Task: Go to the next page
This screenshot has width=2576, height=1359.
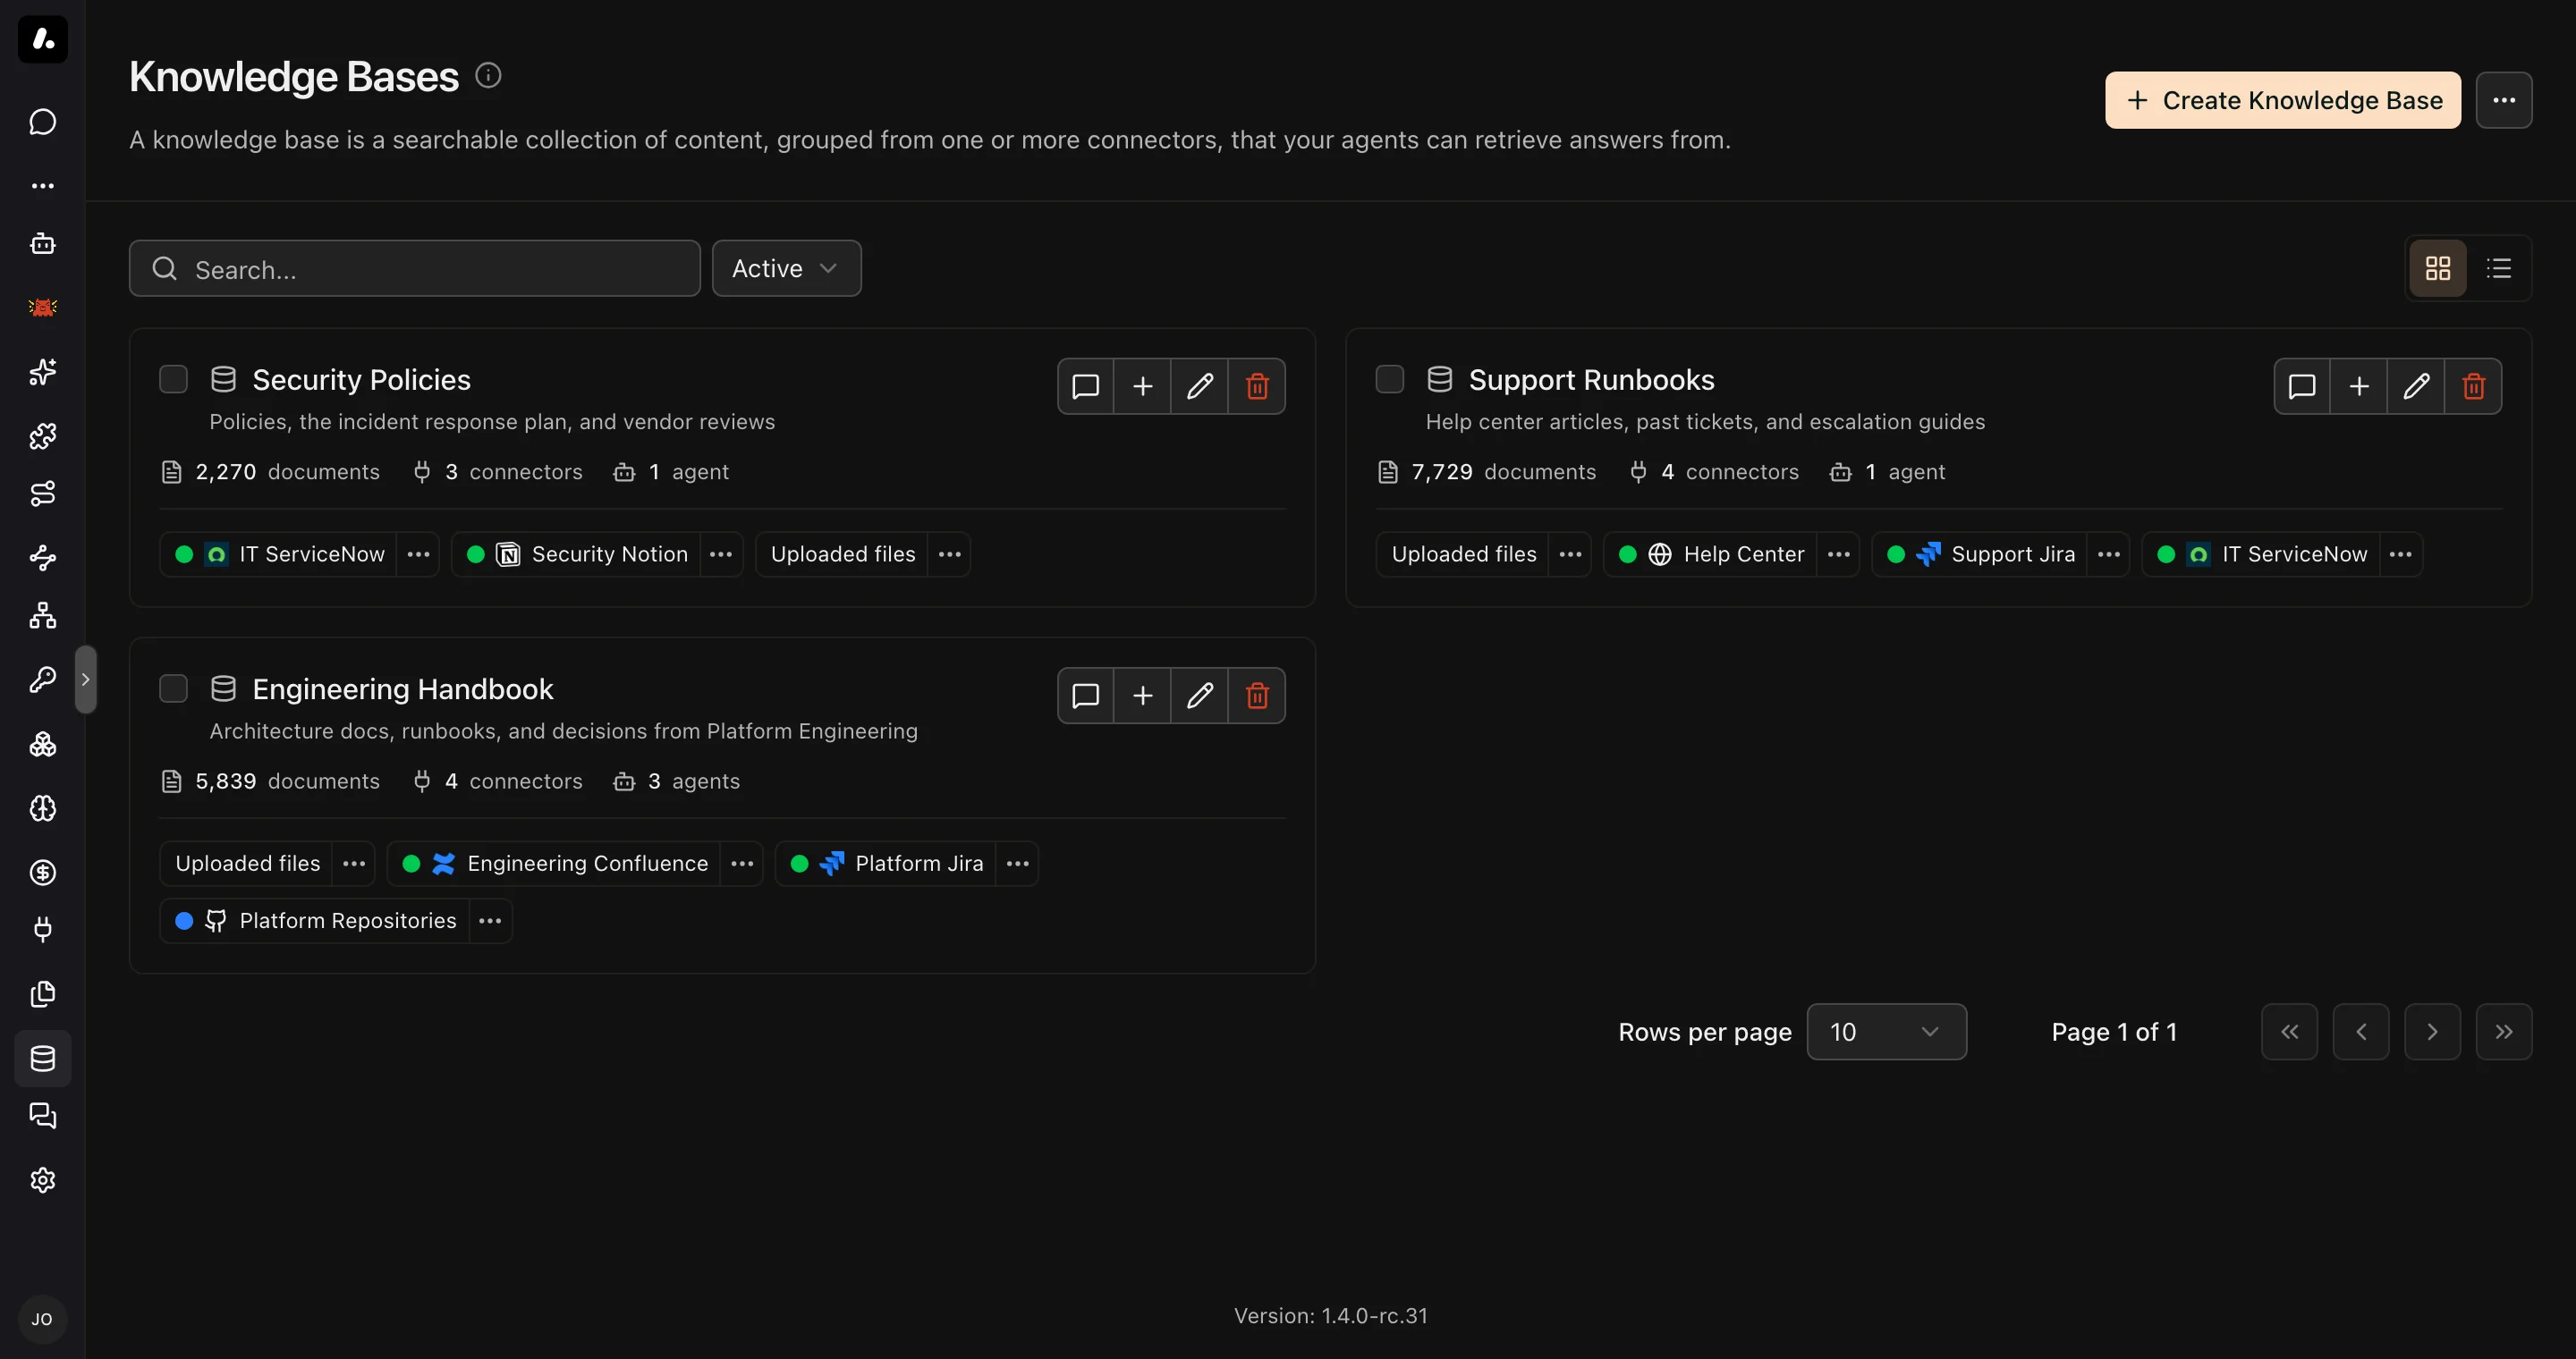Action: 2432,1031
